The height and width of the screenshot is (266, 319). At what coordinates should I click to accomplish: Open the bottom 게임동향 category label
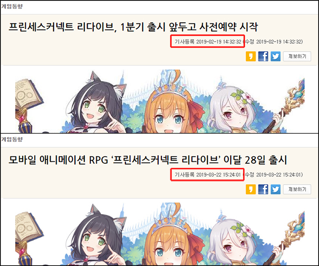tap(12, 139)
